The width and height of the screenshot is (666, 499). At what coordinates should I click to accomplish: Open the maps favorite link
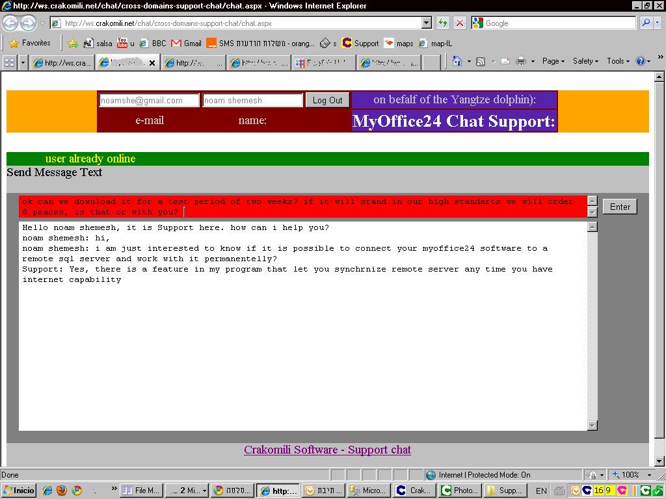coord(399,44)
